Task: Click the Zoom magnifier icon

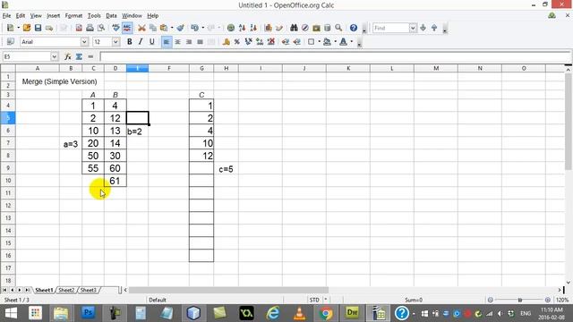Action: point(338,28)
